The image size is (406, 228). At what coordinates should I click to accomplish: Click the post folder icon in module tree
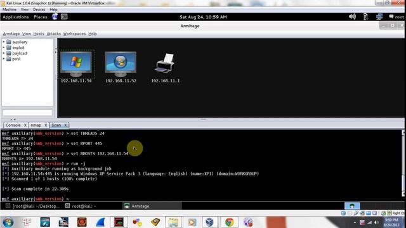tap(9, 59)
